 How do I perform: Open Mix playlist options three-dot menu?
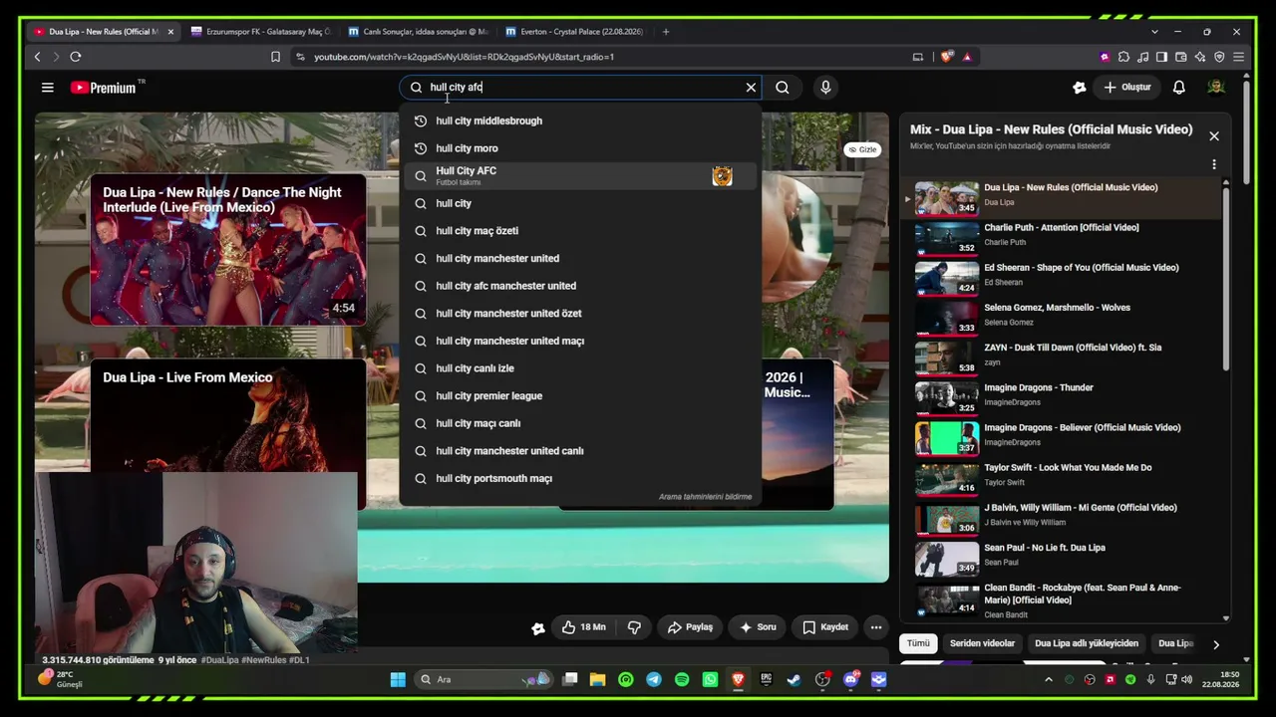click(1214, 164)
